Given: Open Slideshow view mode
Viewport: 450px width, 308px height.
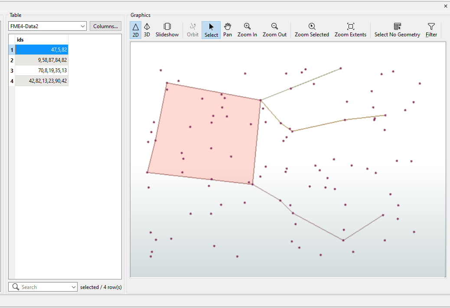Looking at the screenshot, I should click(167, 30).
